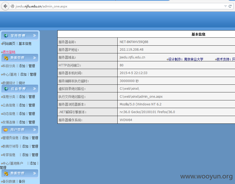Viewport: 235px width, 184px height.
Task: Click 添加 next to 友情连接
Action: click(22, 122)
